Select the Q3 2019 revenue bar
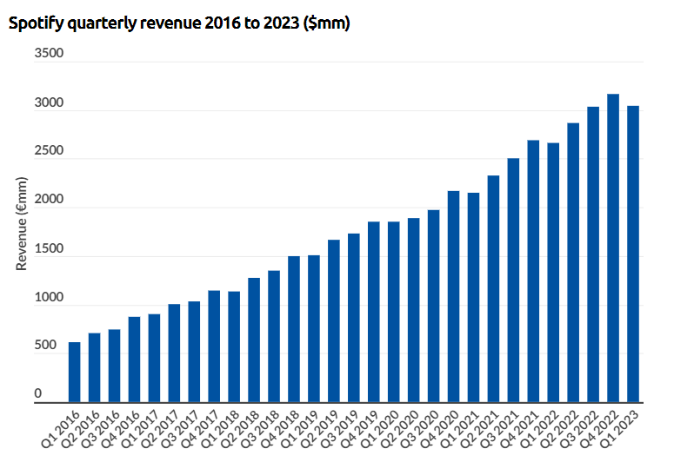 point(354,318)
